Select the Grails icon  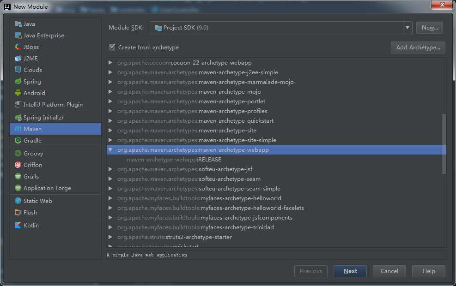click(18, 177)
